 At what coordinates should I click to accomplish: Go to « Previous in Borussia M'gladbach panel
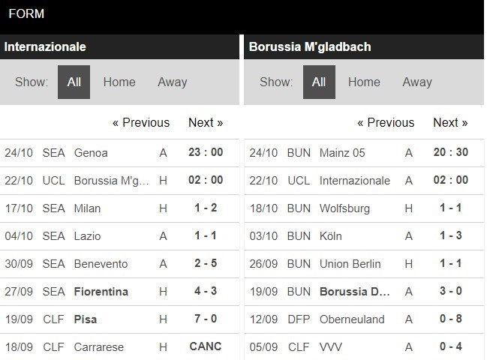[386, 122]
